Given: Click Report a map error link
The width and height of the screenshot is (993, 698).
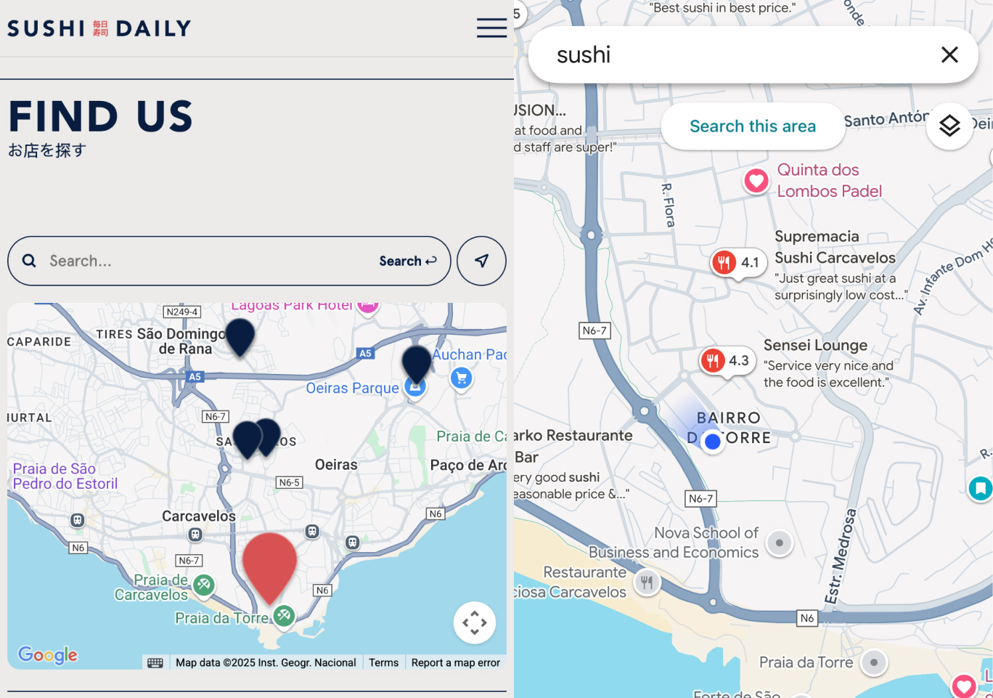Looking at the screenshot, I should 455,662.
